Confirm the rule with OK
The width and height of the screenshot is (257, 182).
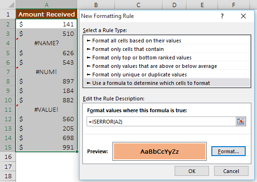click(x=192, y=171)
